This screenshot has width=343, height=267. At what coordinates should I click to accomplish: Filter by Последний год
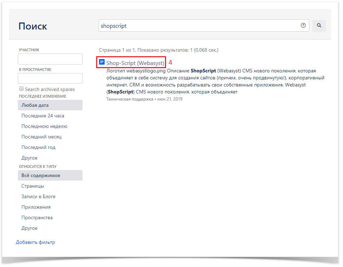38,147
